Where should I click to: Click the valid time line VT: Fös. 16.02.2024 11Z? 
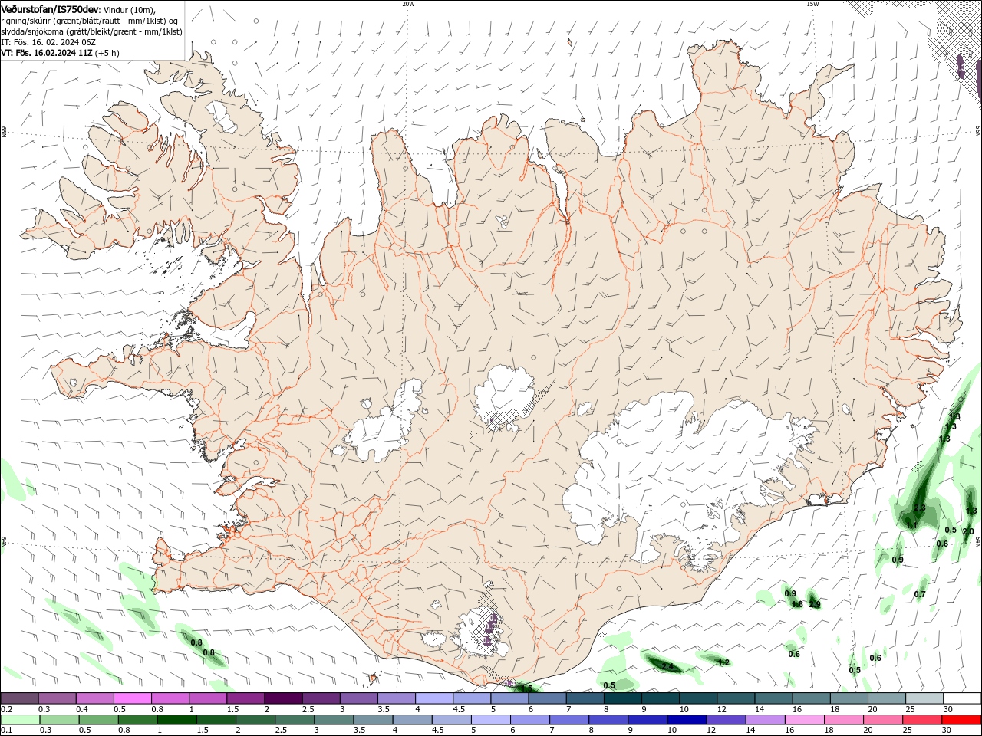(x=48, y=53)
